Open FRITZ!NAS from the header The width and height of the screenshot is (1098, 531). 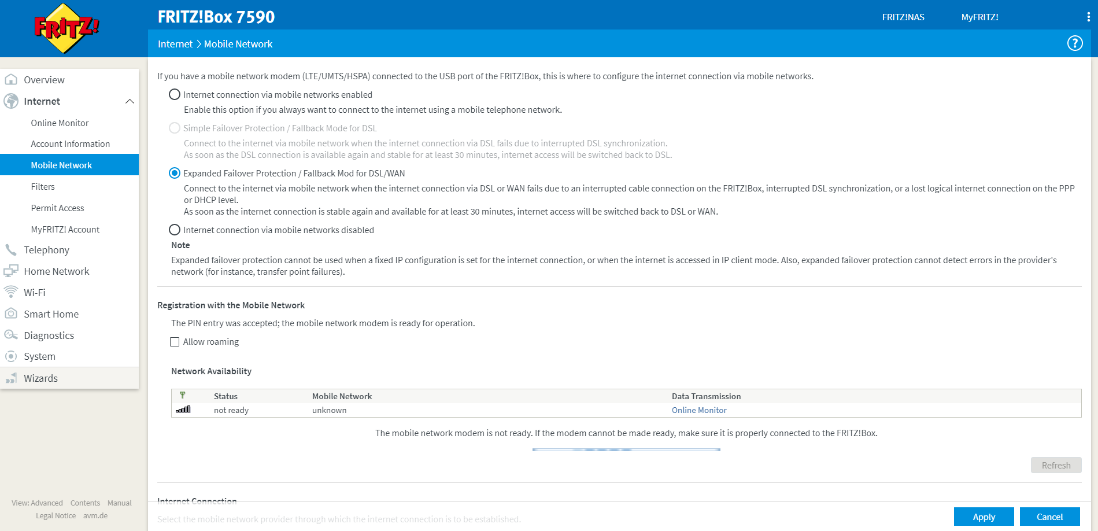point(903,17)
